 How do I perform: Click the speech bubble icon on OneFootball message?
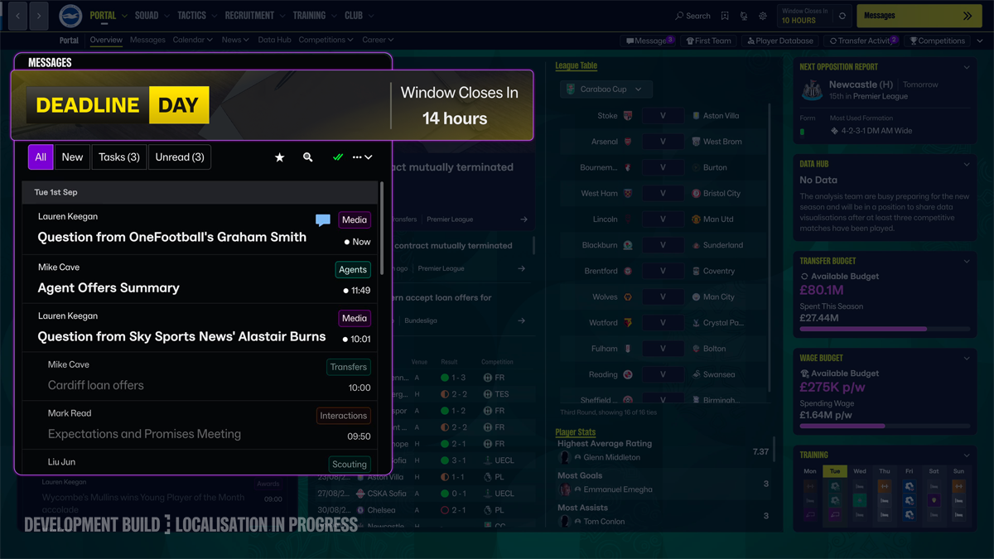pos(323,220)
